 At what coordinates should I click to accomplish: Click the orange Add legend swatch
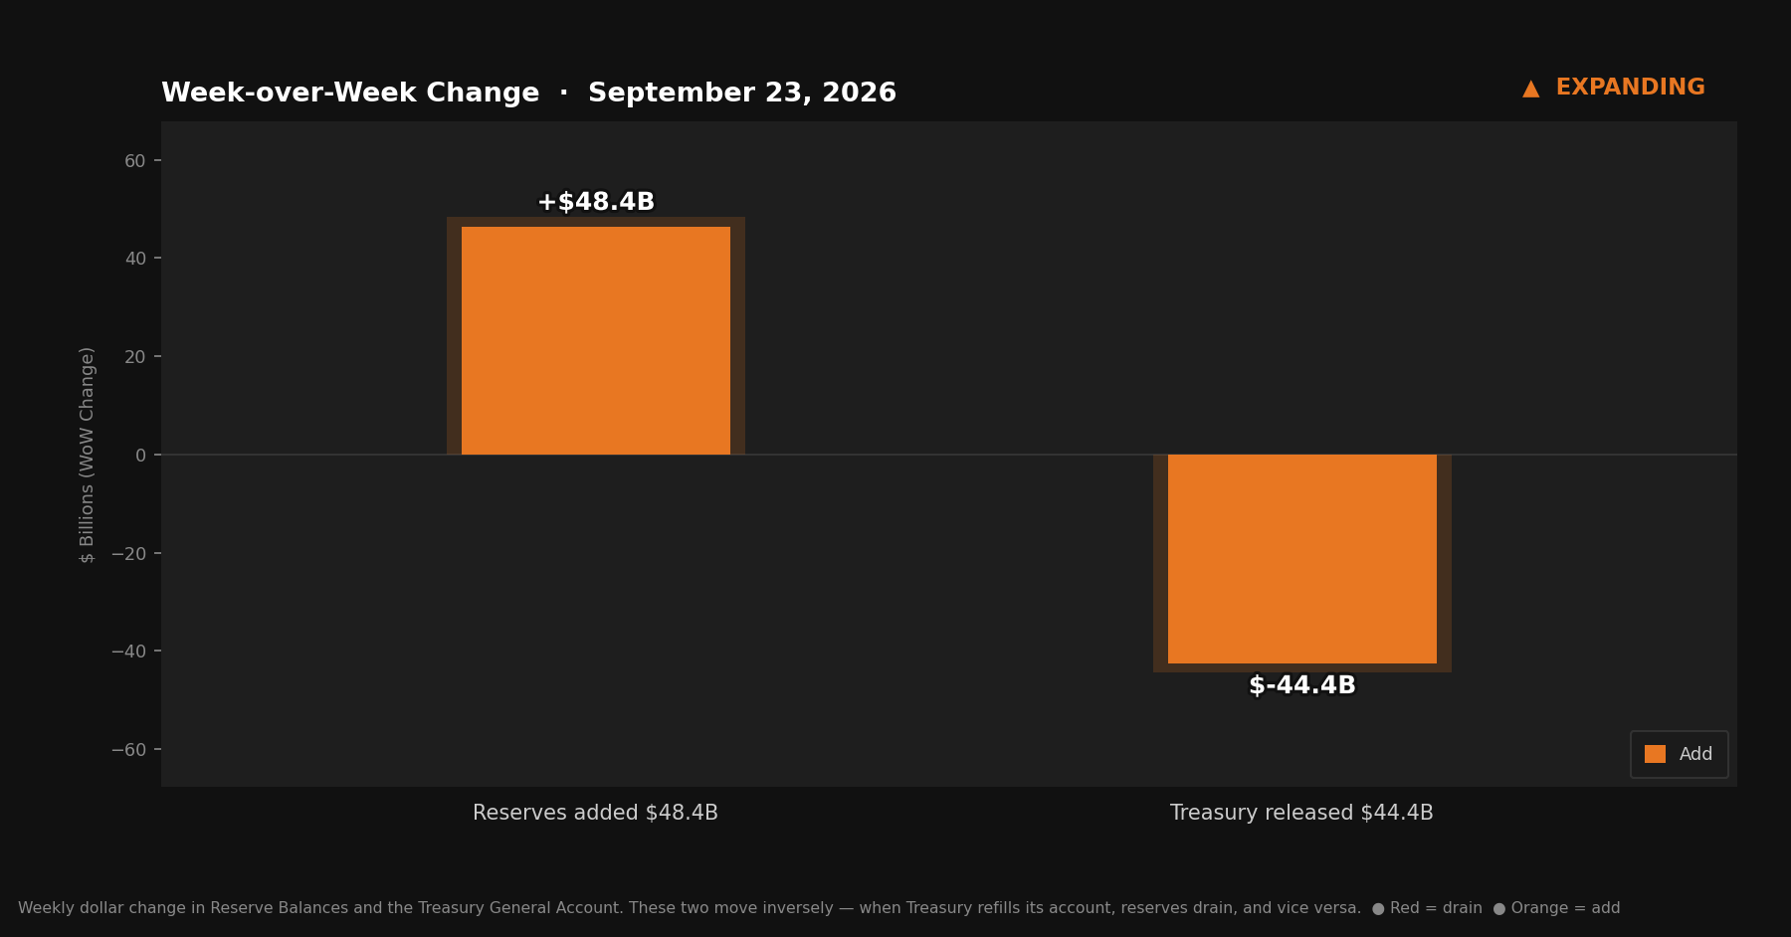pyautogui.click(x=1655, y=754)
